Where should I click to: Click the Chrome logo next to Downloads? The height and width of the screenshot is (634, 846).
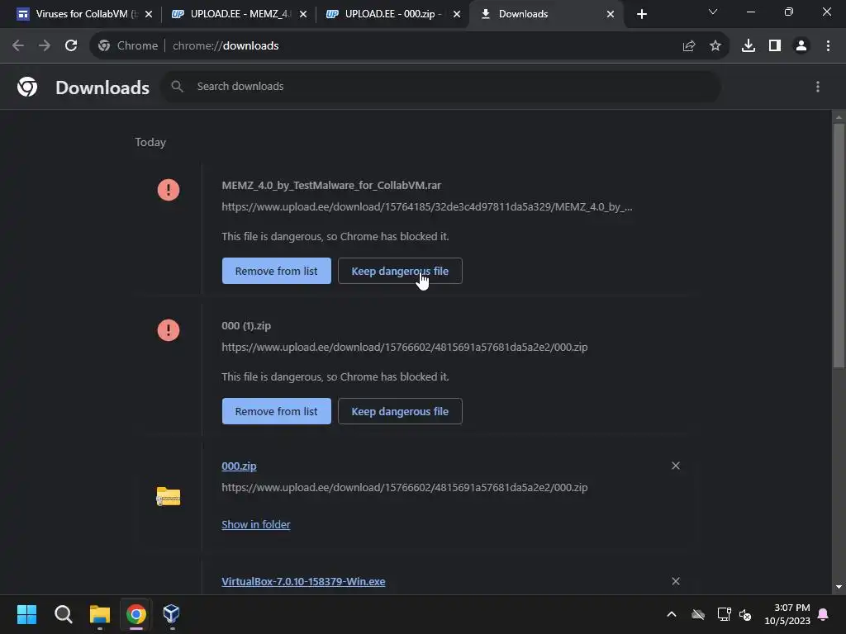[27, 87]
